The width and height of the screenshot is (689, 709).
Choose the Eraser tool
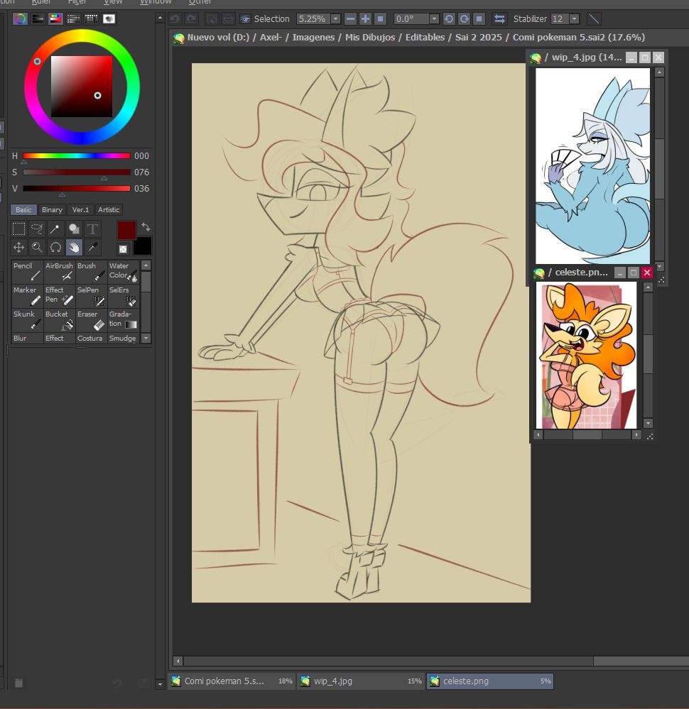point(91,319)
